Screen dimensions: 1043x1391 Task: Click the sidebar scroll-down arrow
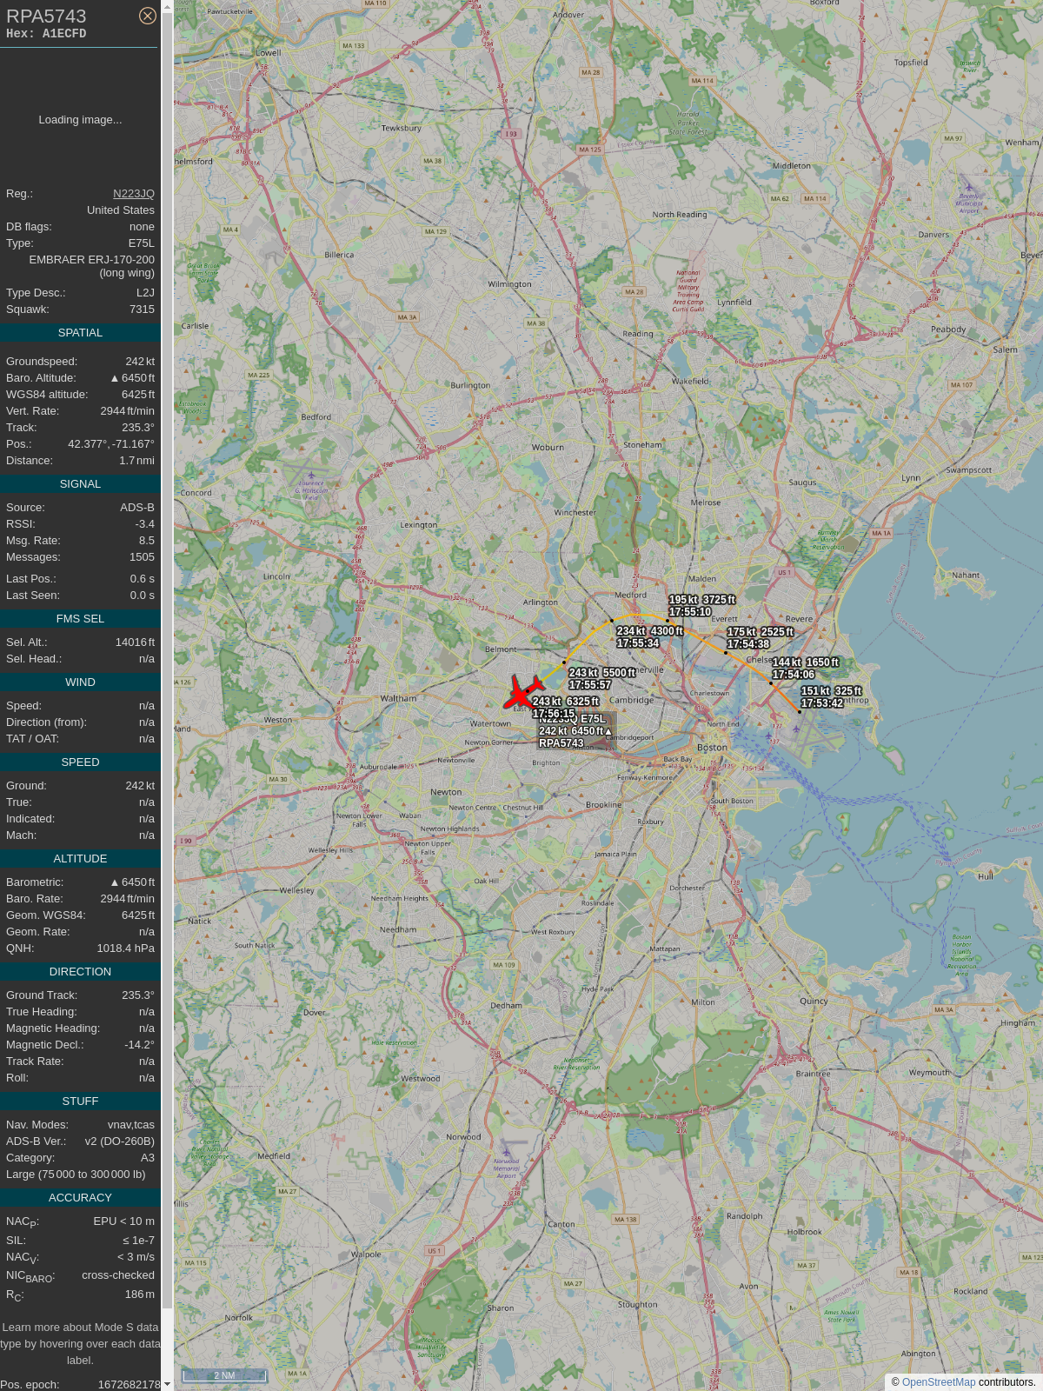167,1384
